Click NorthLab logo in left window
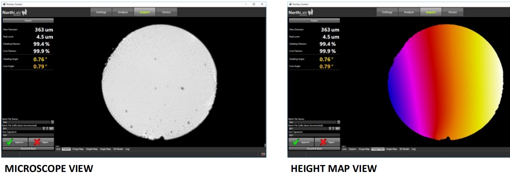510x175 pixels. 15,12
